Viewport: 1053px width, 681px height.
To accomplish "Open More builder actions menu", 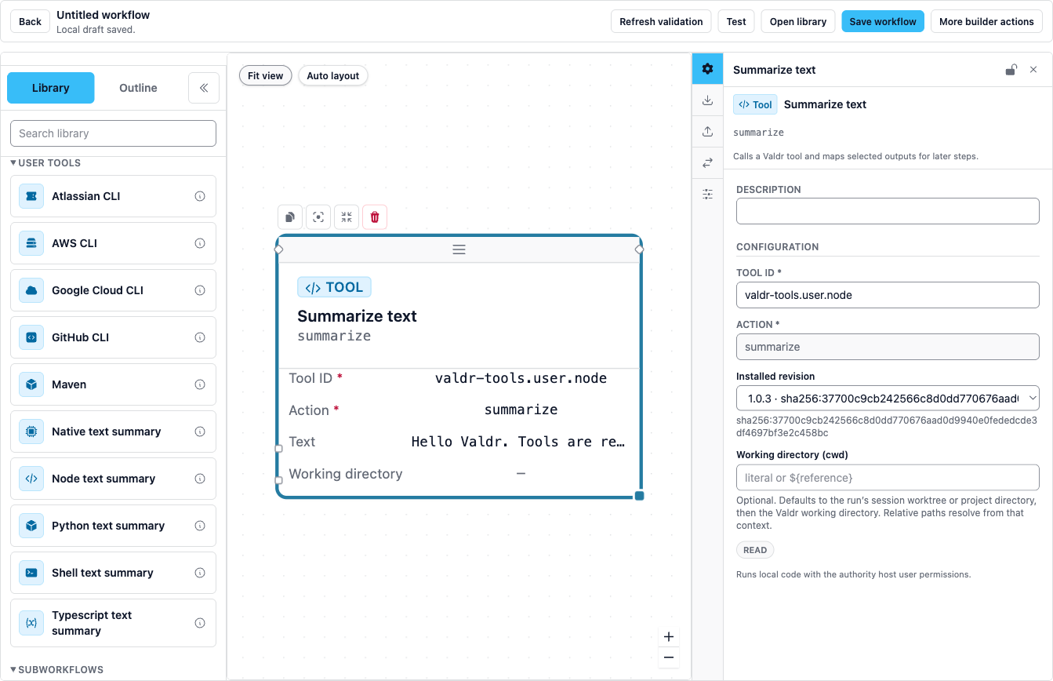I will (986, 21).
